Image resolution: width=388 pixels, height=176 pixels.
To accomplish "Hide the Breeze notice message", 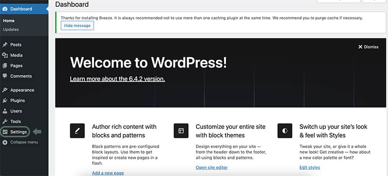I will pyautogui.click(x=77, y=26).
